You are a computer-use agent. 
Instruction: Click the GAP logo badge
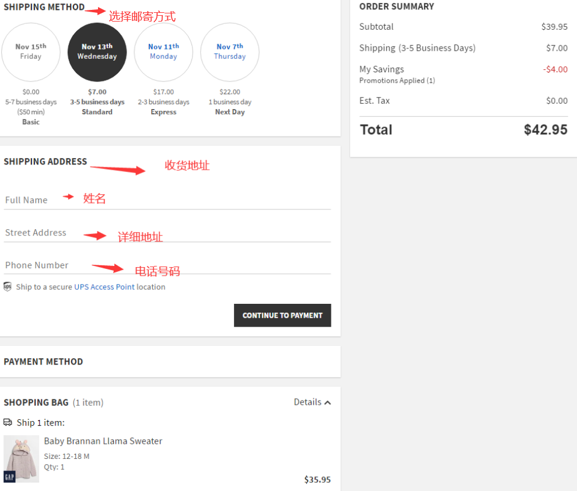[9, 477]
